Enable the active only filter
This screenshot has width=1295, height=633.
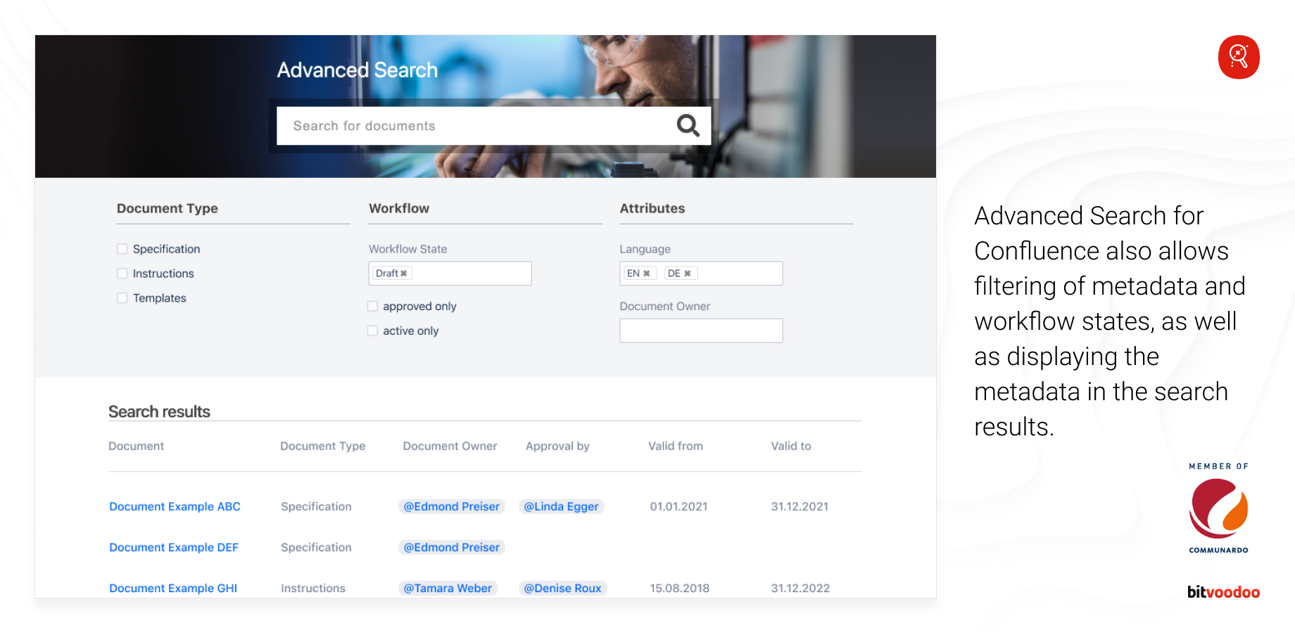(373, 331)
